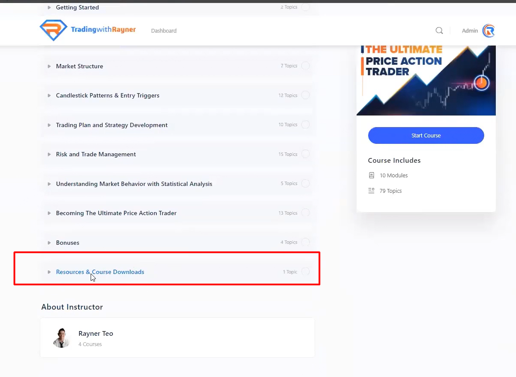
Task: Open the search magnifier icon
Action: pyautogui.click(x=439, y=30)
